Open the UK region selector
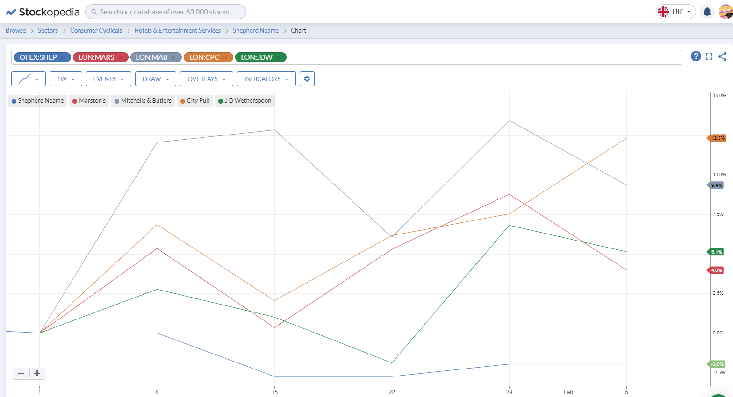The image size is (733, 397). [676, 12]
